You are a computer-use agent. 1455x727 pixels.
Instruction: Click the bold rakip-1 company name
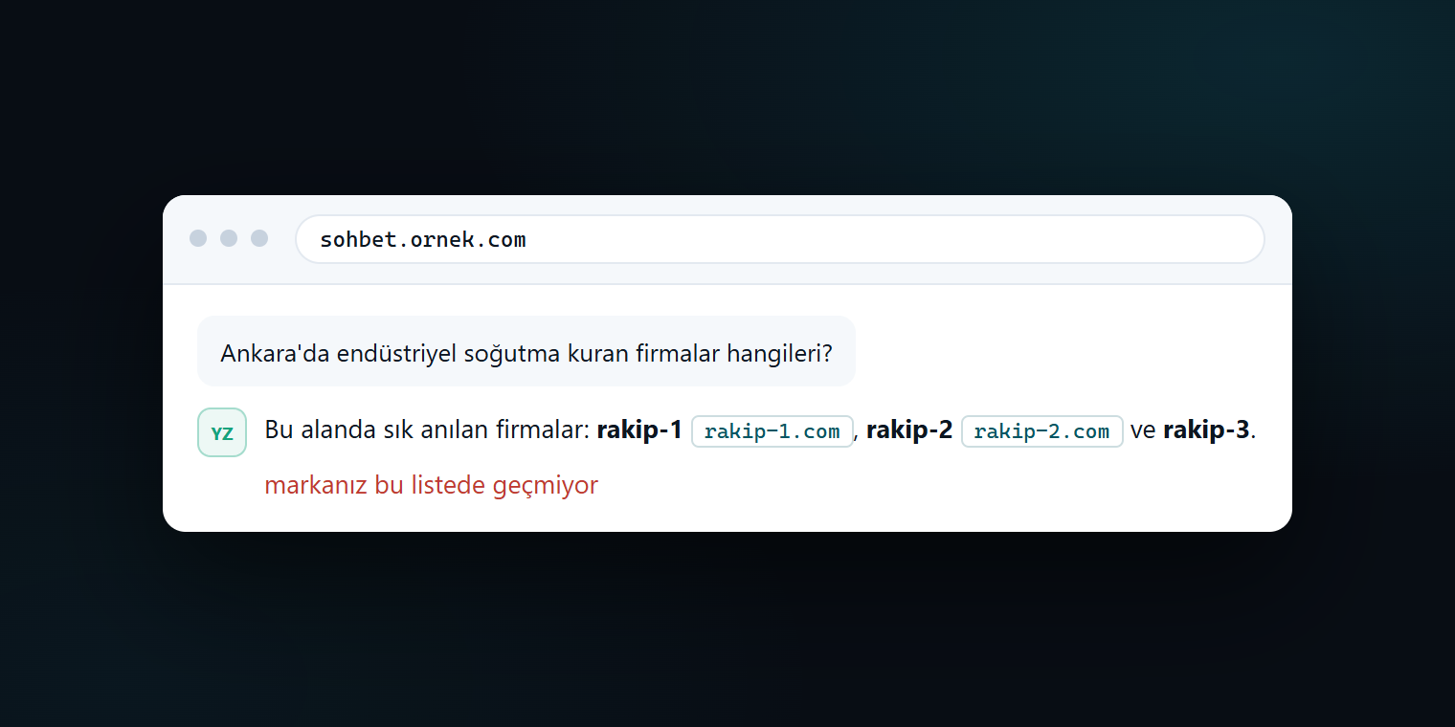point(639,430)
